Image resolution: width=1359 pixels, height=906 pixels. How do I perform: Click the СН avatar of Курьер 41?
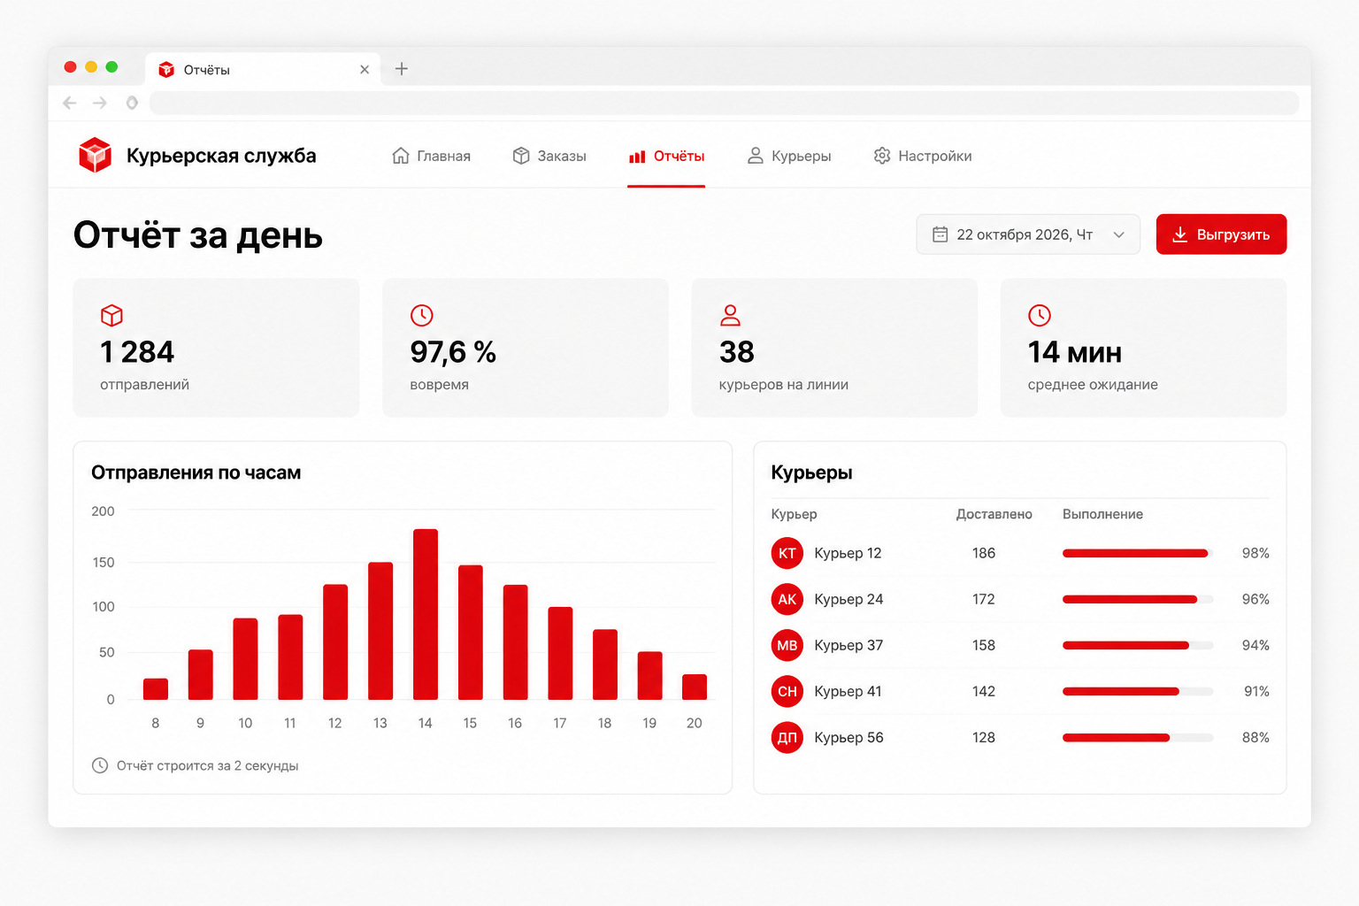pos(787,691)
